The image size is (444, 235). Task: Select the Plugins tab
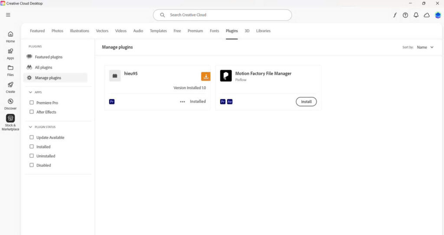tap(232, 31)
